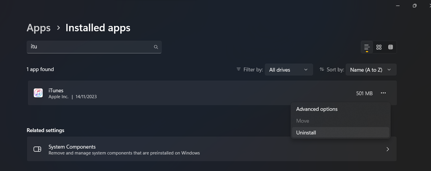Click the greyed-out Move menu entry
Viewport: 431px width, 171px height.
pos(302,121)
